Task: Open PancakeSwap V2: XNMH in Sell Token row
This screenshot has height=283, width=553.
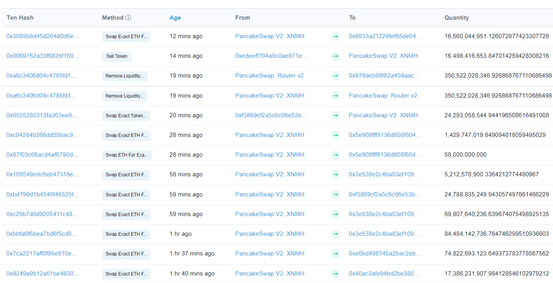Action: pos(383,56)
